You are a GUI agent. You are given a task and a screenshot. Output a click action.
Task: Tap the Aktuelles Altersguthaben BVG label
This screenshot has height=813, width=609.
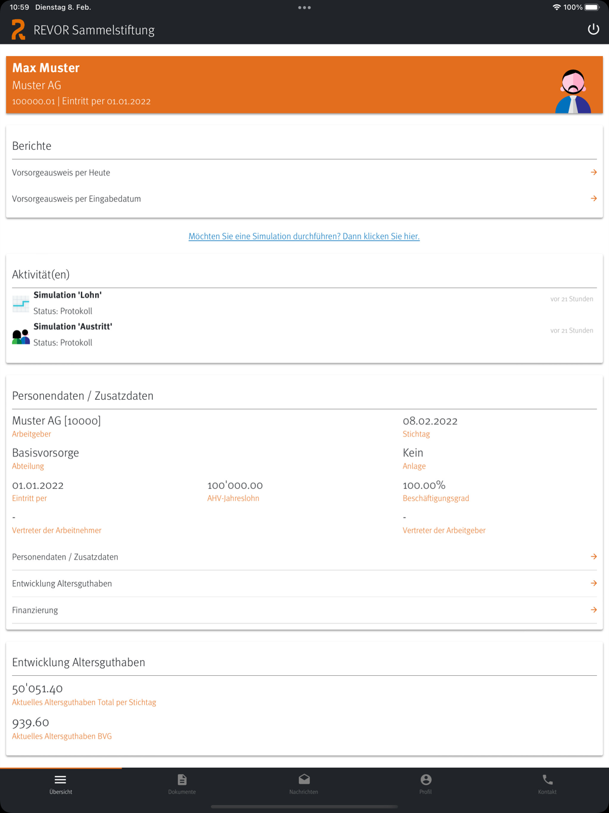(62, 736)
